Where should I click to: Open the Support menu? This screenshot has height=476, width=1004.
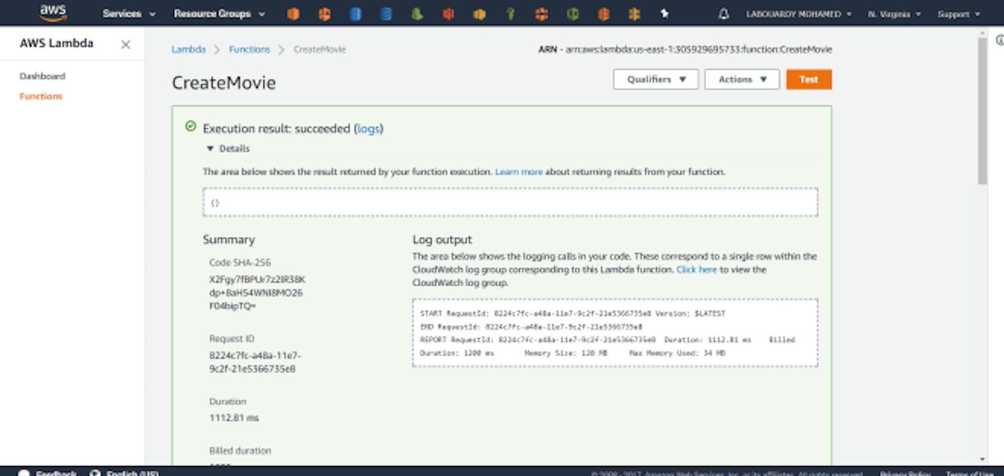point(959,14)
